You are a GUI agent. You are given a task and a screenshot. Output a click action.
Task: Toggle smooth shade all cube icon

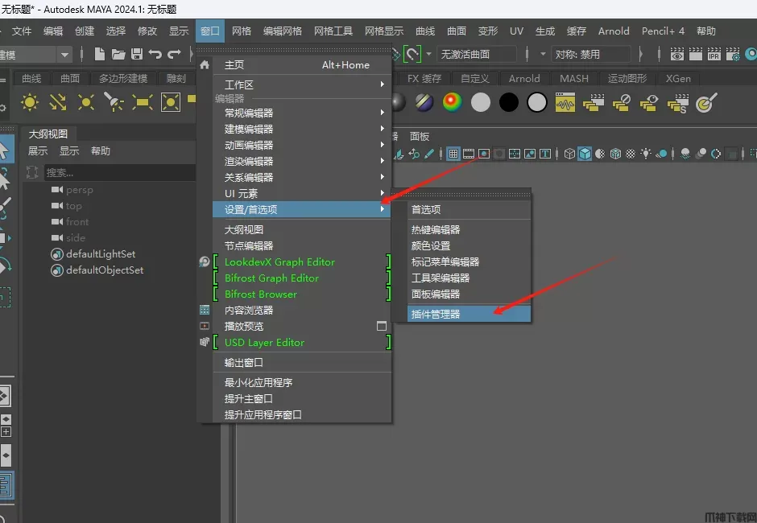coord(585,154)
